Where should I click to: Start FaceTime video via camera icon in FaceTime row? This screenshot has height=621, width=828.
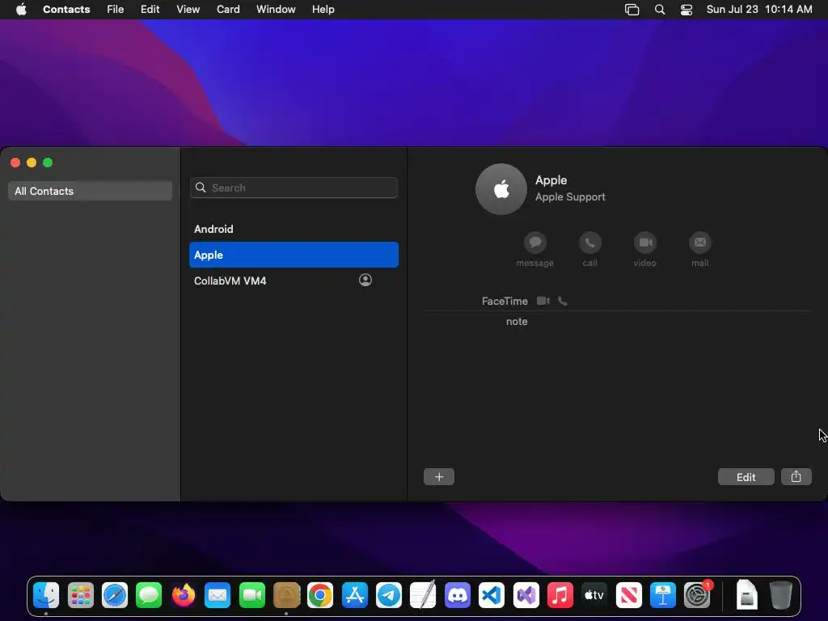543,301
